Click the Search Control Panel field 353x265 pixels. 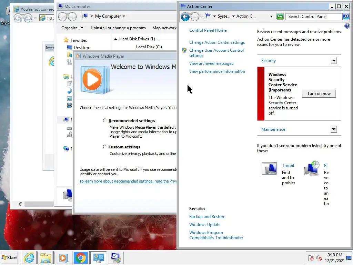pos(313,17)
